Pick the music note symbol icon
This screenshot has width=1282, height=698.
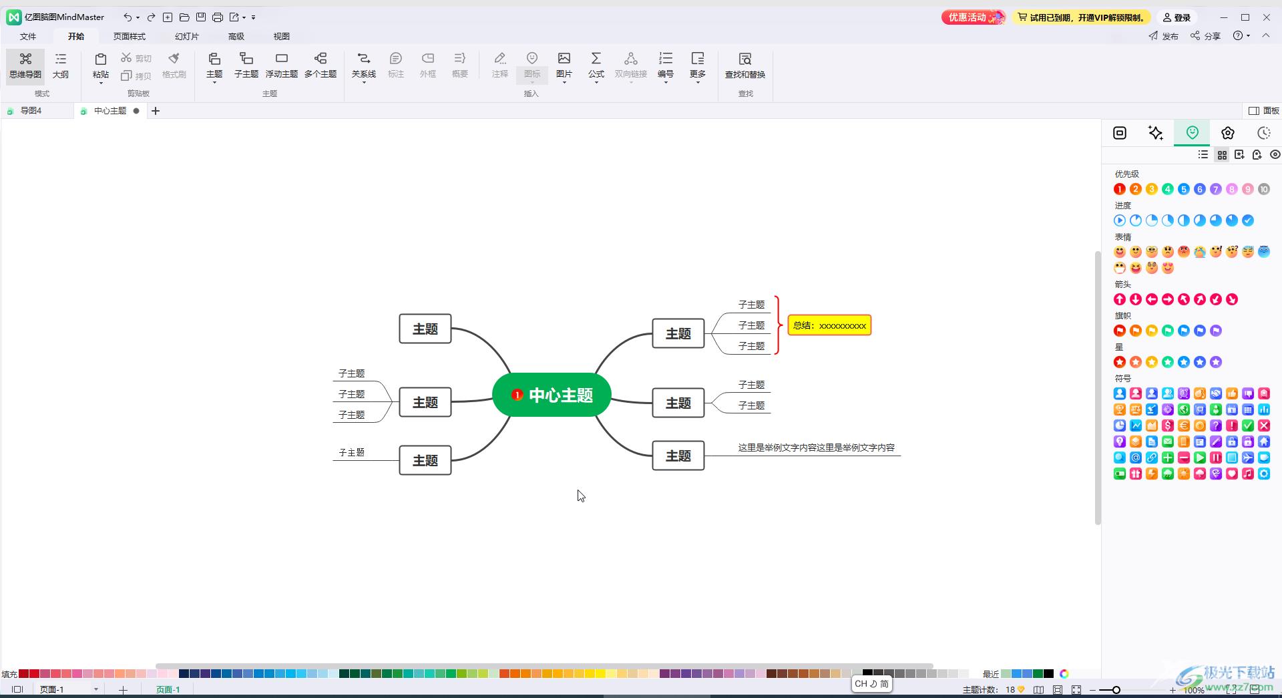click(x=1248, y=474)
